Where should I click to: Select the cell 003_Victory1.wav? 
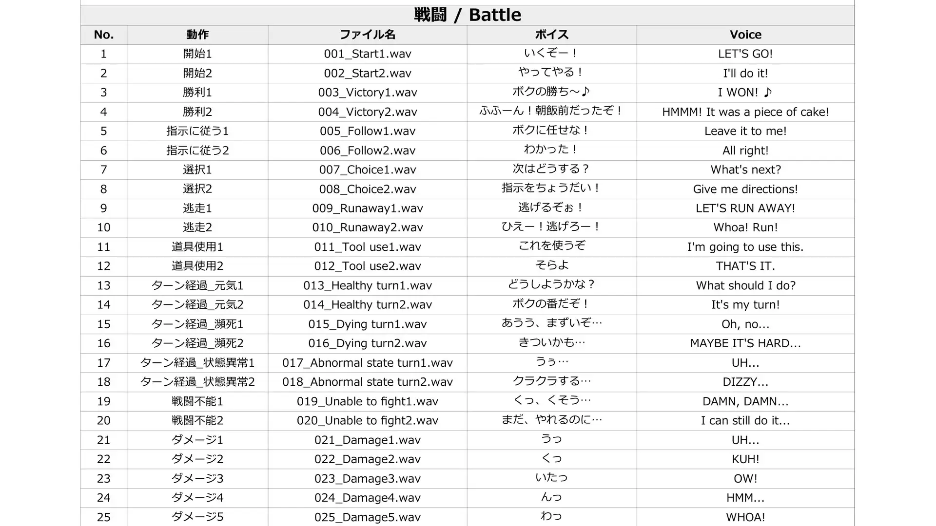(x=368, y=93)
